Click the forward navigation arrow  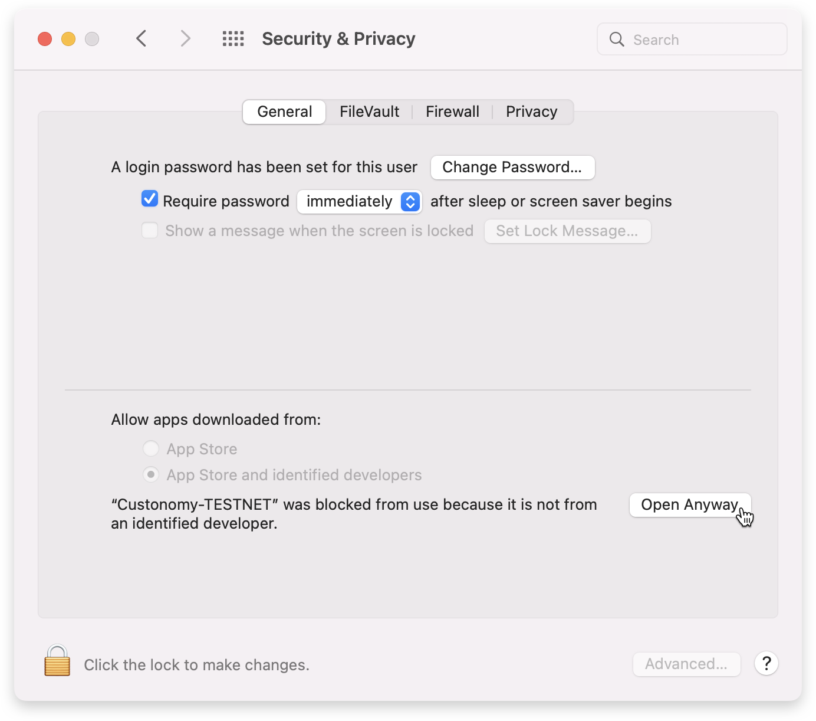coord(185,38)
